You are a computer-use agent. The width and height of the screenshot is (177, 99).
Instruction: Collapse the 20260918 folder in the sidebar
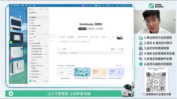36,43
